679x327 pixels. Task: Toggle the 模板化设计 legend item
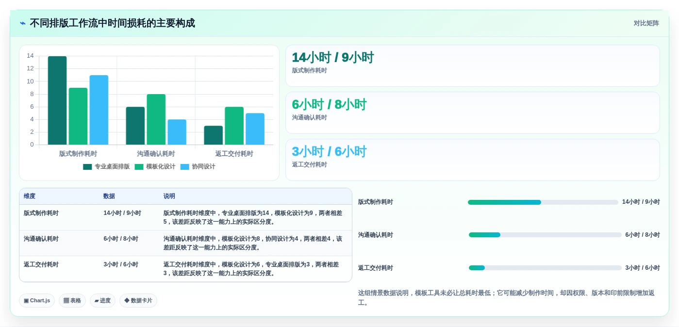click(155, 166)
